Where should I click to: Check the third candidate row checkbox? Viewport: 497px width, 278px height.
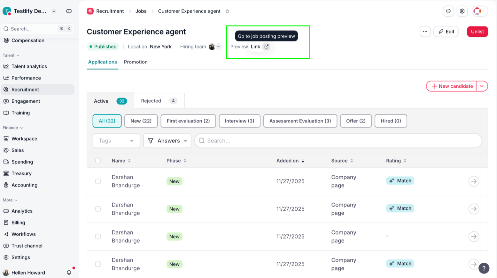point(98,237)
